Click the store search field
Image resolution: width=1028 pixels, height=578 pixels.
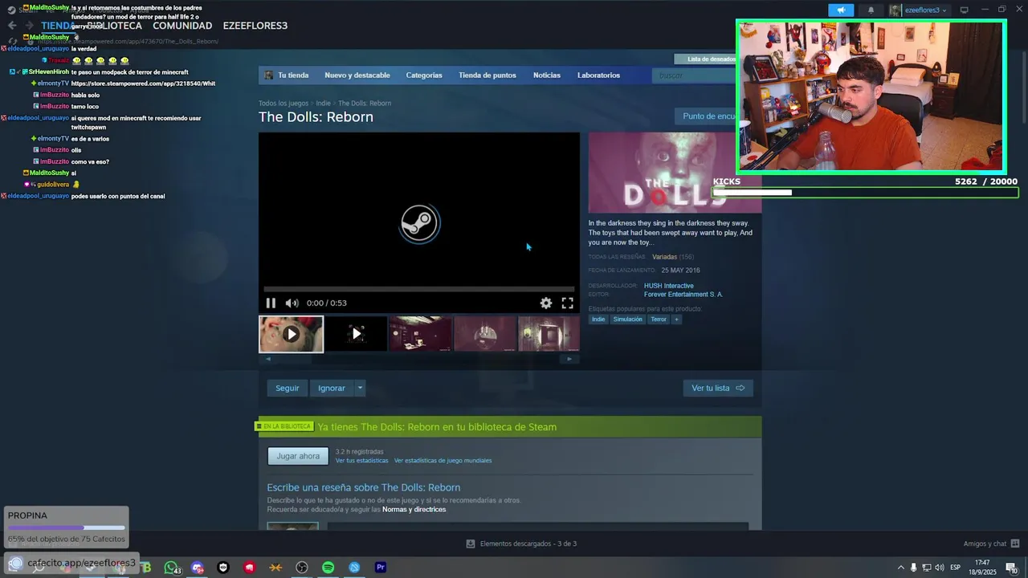pyautogui.click(x=695, y=75)
